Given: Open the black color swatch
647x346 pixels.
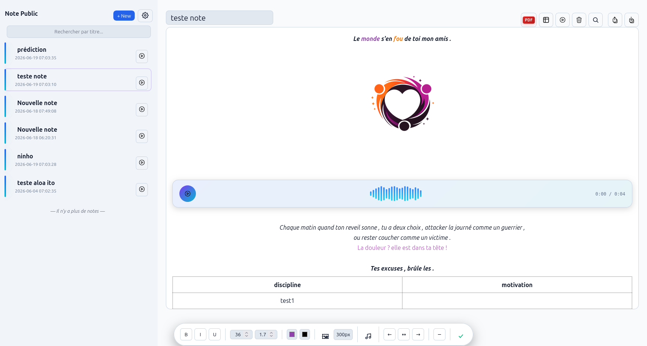Looking at the screenshot, I should 305,334.
